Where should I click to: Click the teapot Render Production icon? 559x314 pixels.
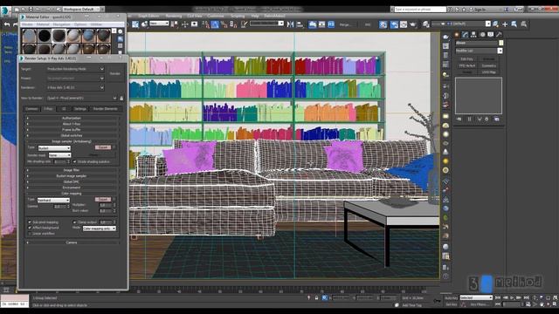[413, 24]
